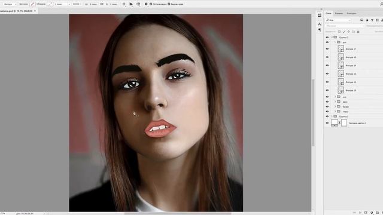Add a layer mask

click(366, 213)
